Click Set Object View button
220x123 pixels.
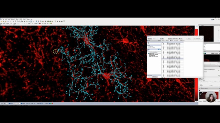pyautogui.click(x=197, y=39)
